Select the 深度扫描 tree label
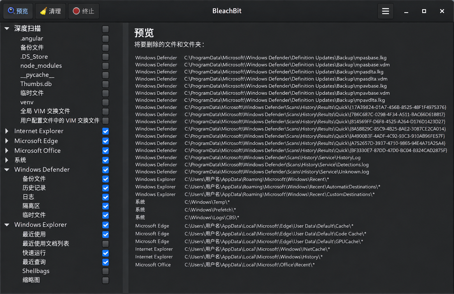The image size is (454, 294). point(27,29)
